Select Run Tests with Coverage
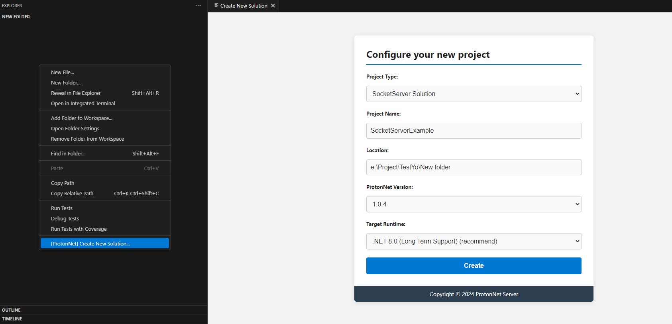The height and width of the screenshot is (324, 672). [x=105, y=229]
